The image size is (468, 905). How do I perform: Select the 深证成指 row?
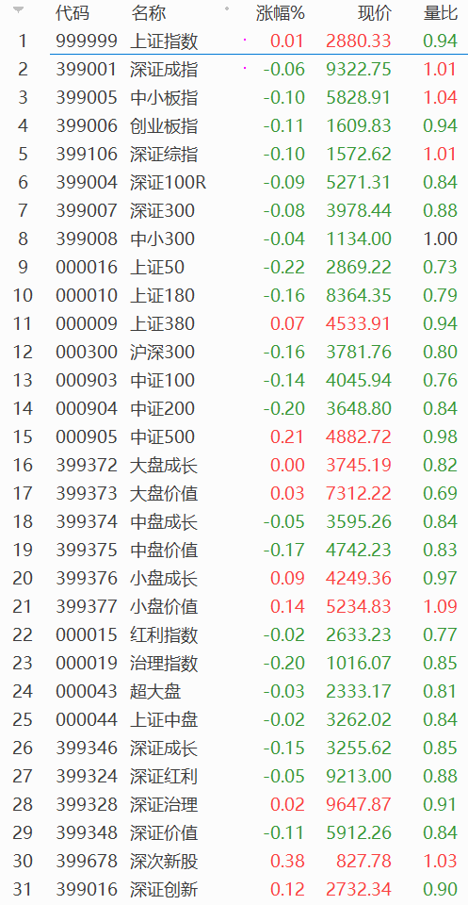[x=234, y=69]
